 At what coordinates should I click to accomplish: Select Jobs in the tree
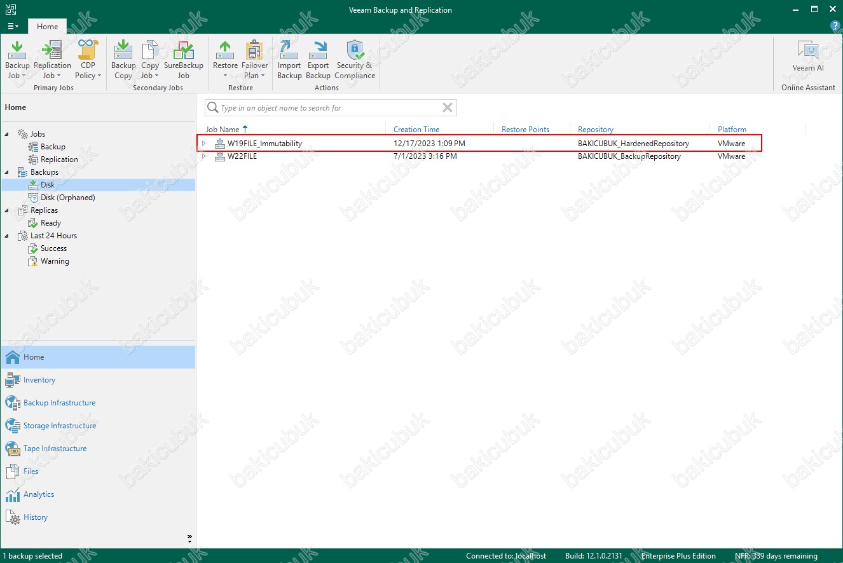(x=38, y=134)
